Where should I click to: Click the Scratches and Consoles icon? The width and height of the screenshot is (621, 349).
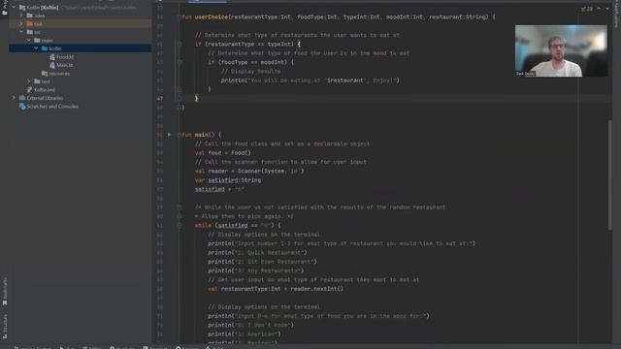(x=22, y=107)
